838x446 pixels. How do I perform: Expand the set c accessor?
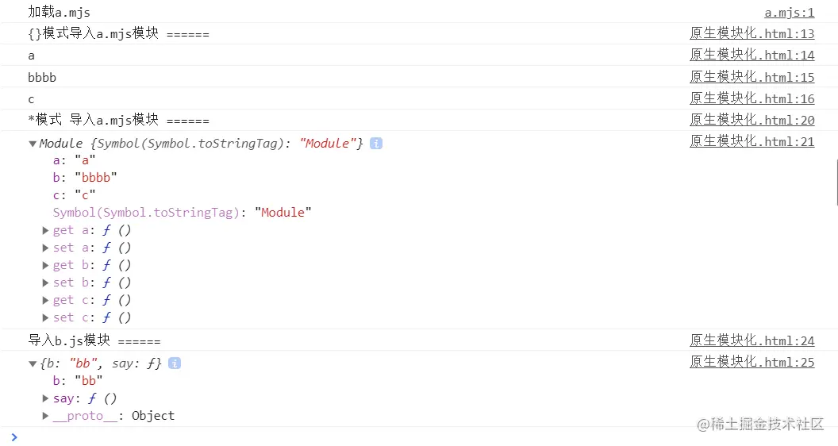45,317
